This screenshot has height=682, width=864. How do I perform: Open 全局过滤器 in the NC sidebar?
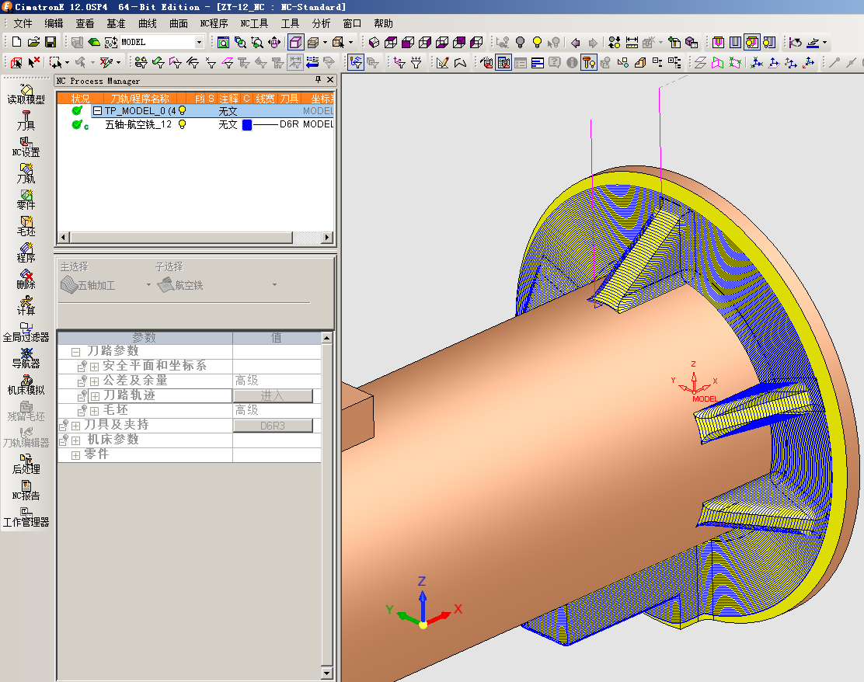click(26, 332)
